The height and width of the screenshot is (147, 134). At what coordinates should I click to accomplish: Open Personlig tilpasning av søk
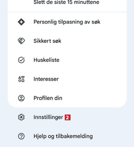(67, 22)
